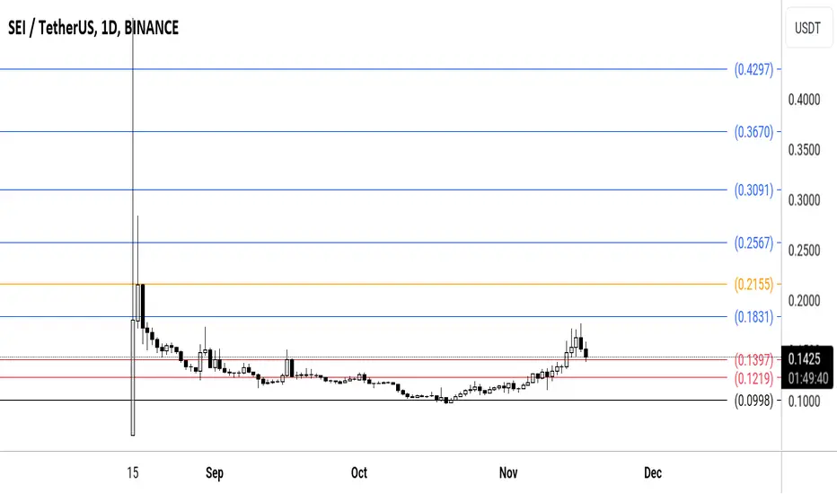The image size is (837, 494).
Task: Click the Oct label on time axis
Action: coord(359,472)
